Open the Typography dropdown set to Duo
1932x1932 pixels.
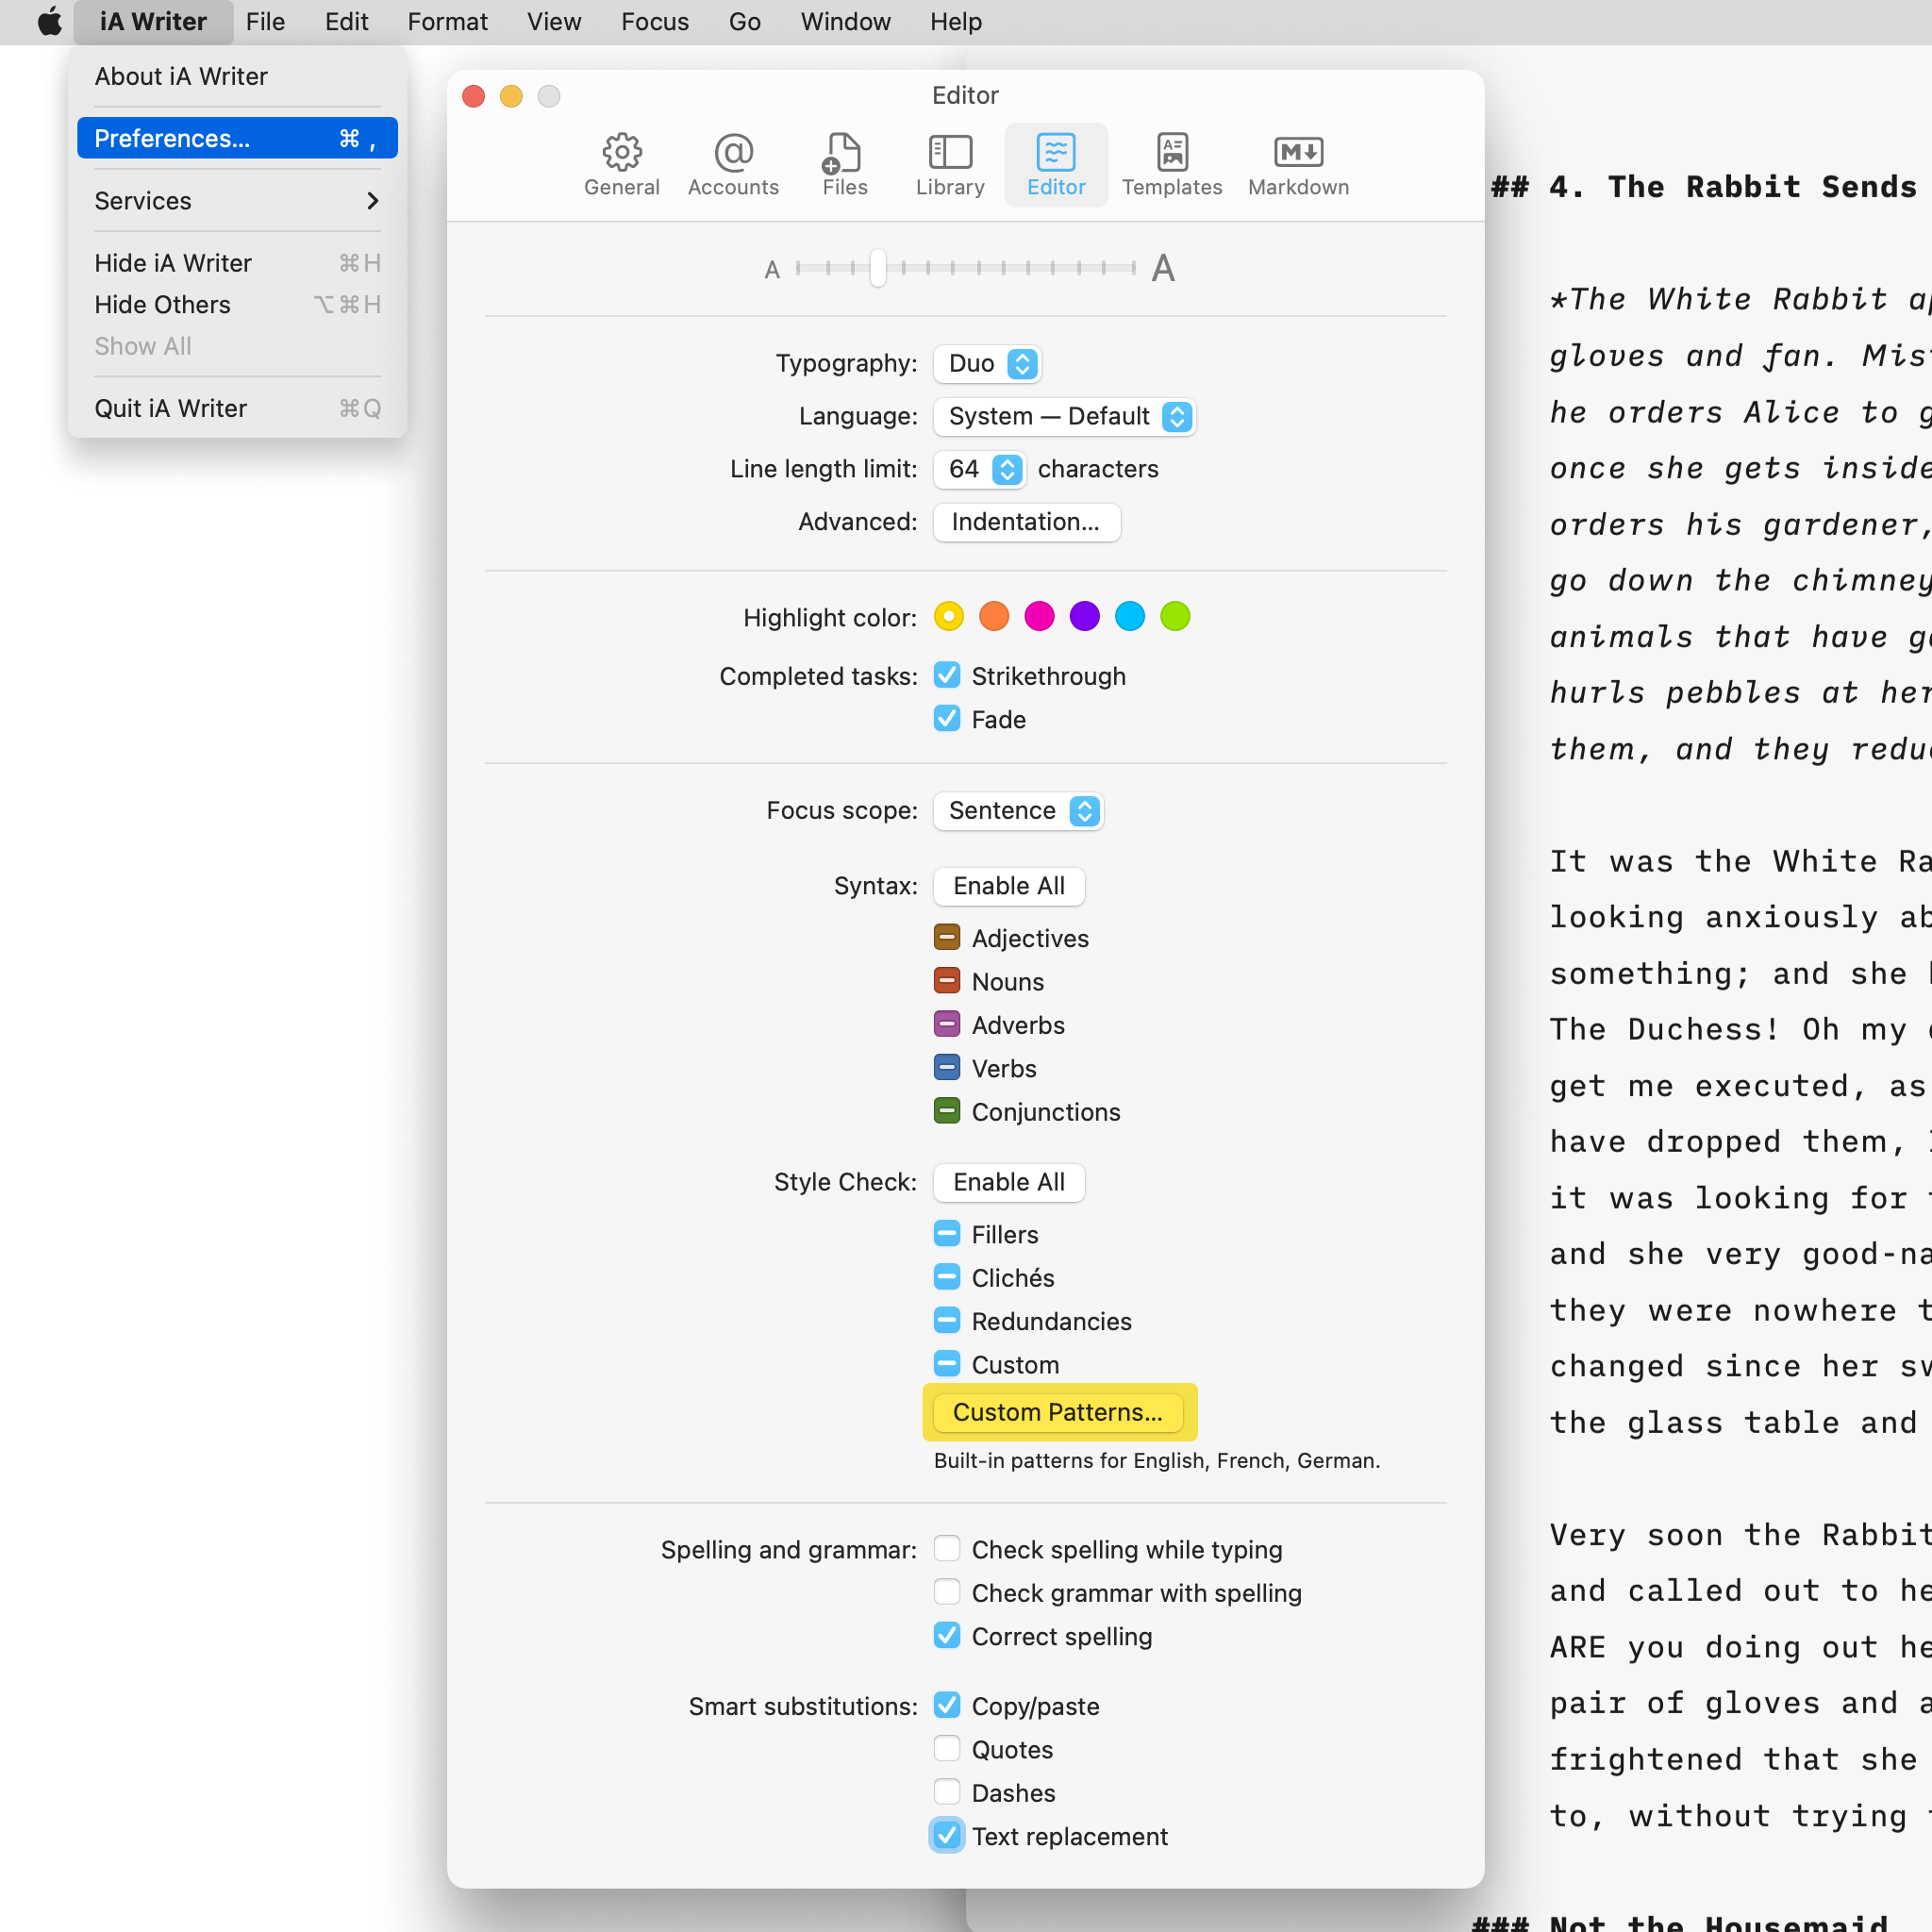coord(988,363)
